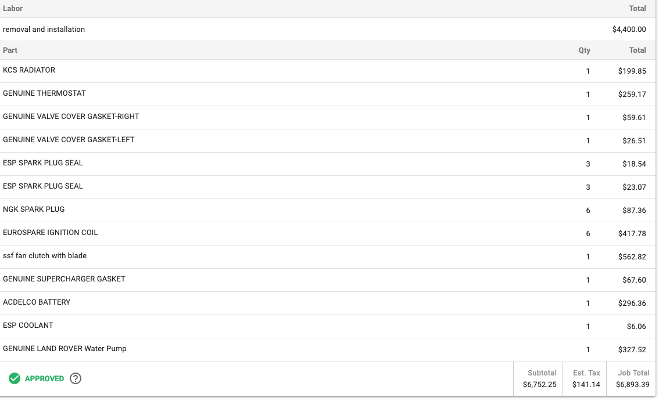
Task: Click GENUINE VALVE COVER GASKET-LEFT entry
Action: click(x=69, y=140)
